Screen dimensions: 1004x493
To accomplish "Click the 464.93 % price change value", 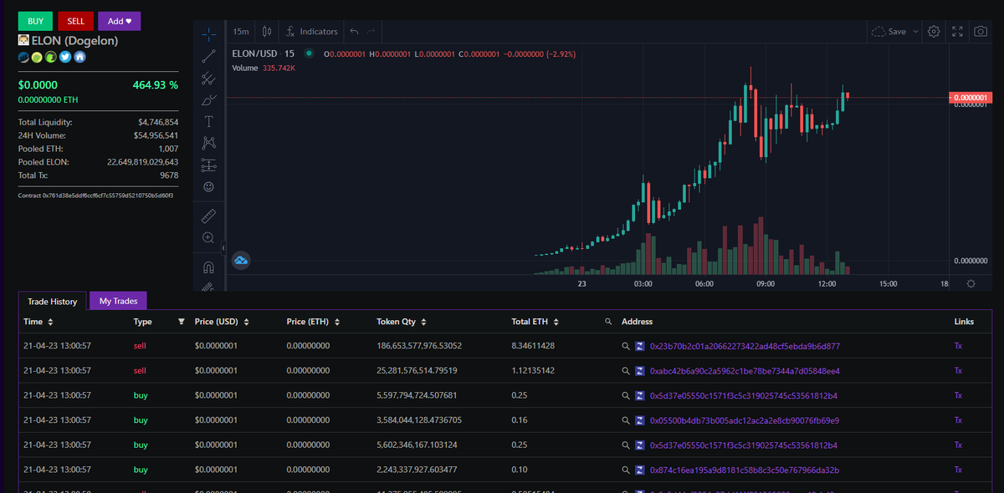I will click(x=155, y=85).
